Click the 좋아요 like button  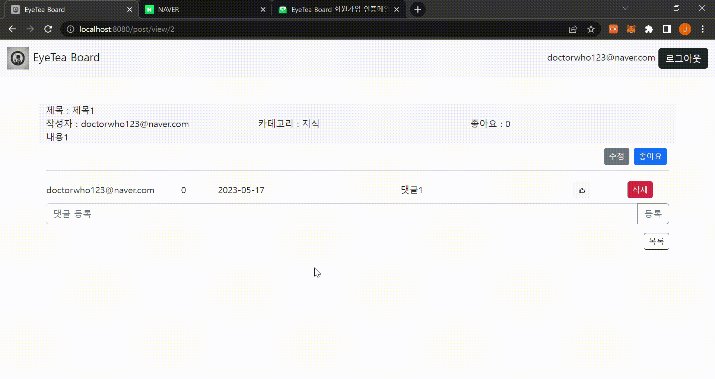tap(650, 156)
